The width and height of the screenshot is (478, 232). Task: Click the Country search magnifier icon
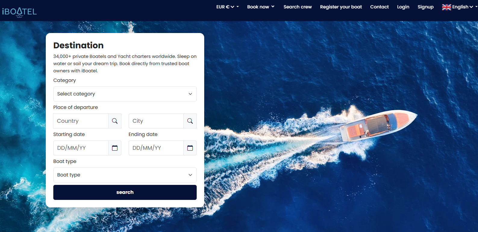[115, 121]
